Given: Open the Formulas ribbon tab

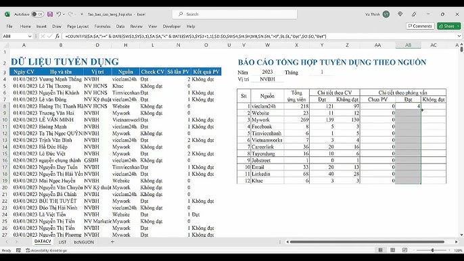Looking at the screenshot, I should click(x=102, y=26).
